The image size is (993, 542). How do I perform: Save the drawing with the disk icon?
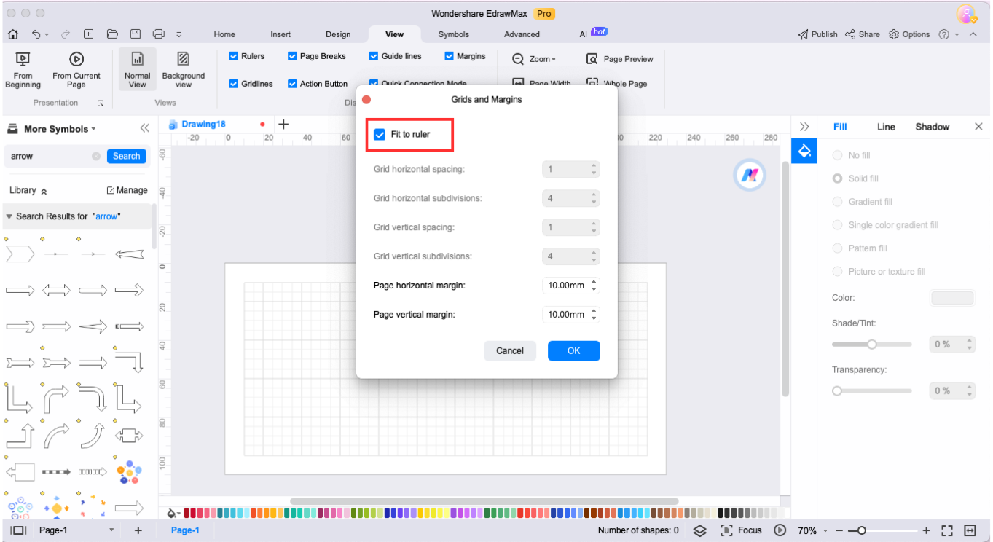pyautogui.click(x=136, y=34)
